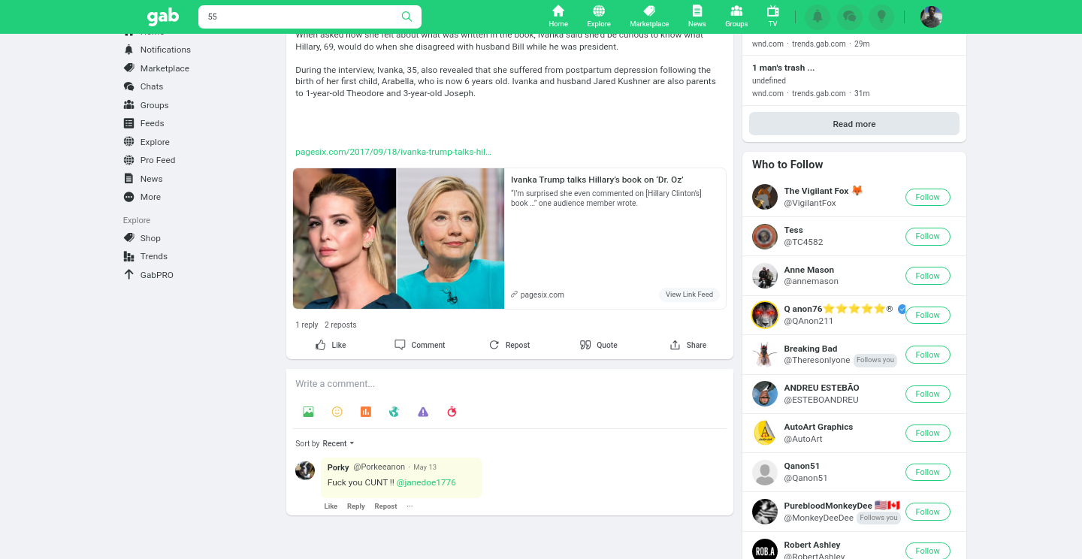Image resolution: width=1082 pixels, height=559 pixels.
Task: Go to Home in top navigation
Action: coord(558,17)
